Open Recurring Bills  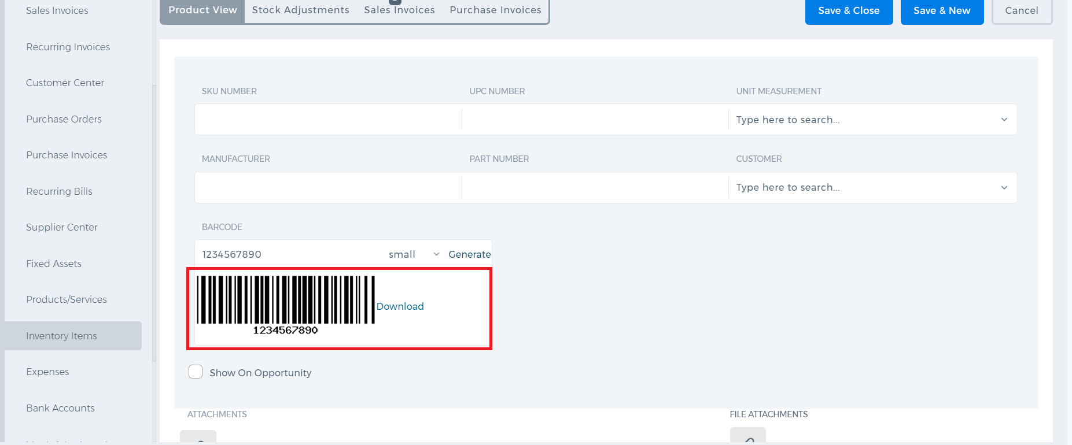point(59,191)
